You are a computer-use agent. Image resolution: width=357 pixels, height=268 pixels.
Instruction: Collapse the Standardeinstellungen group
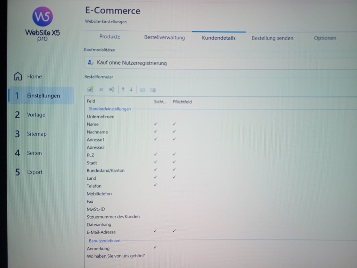point(110,109)
